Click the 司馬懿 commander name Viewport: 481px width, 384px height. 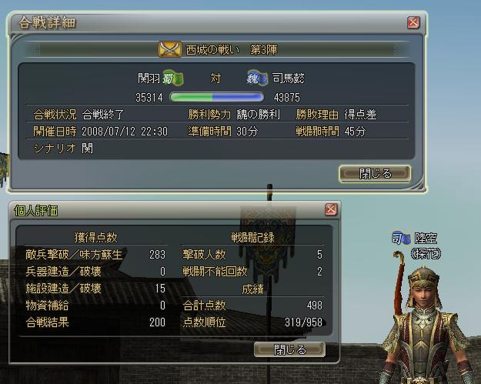click(x=289, y=78)
